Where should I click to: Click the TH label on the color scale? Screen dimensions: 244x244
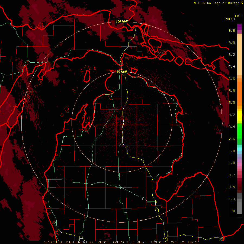pyautogui.click(x=233, y=211)
